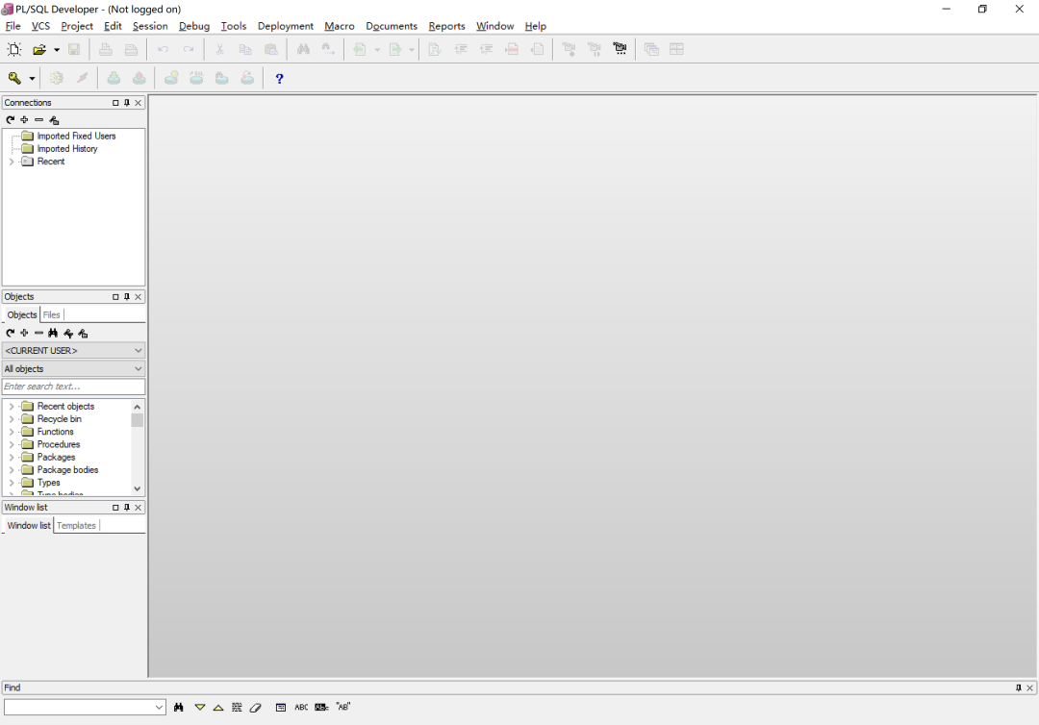Switch to the Templates tab

click(x=76, y=526)
